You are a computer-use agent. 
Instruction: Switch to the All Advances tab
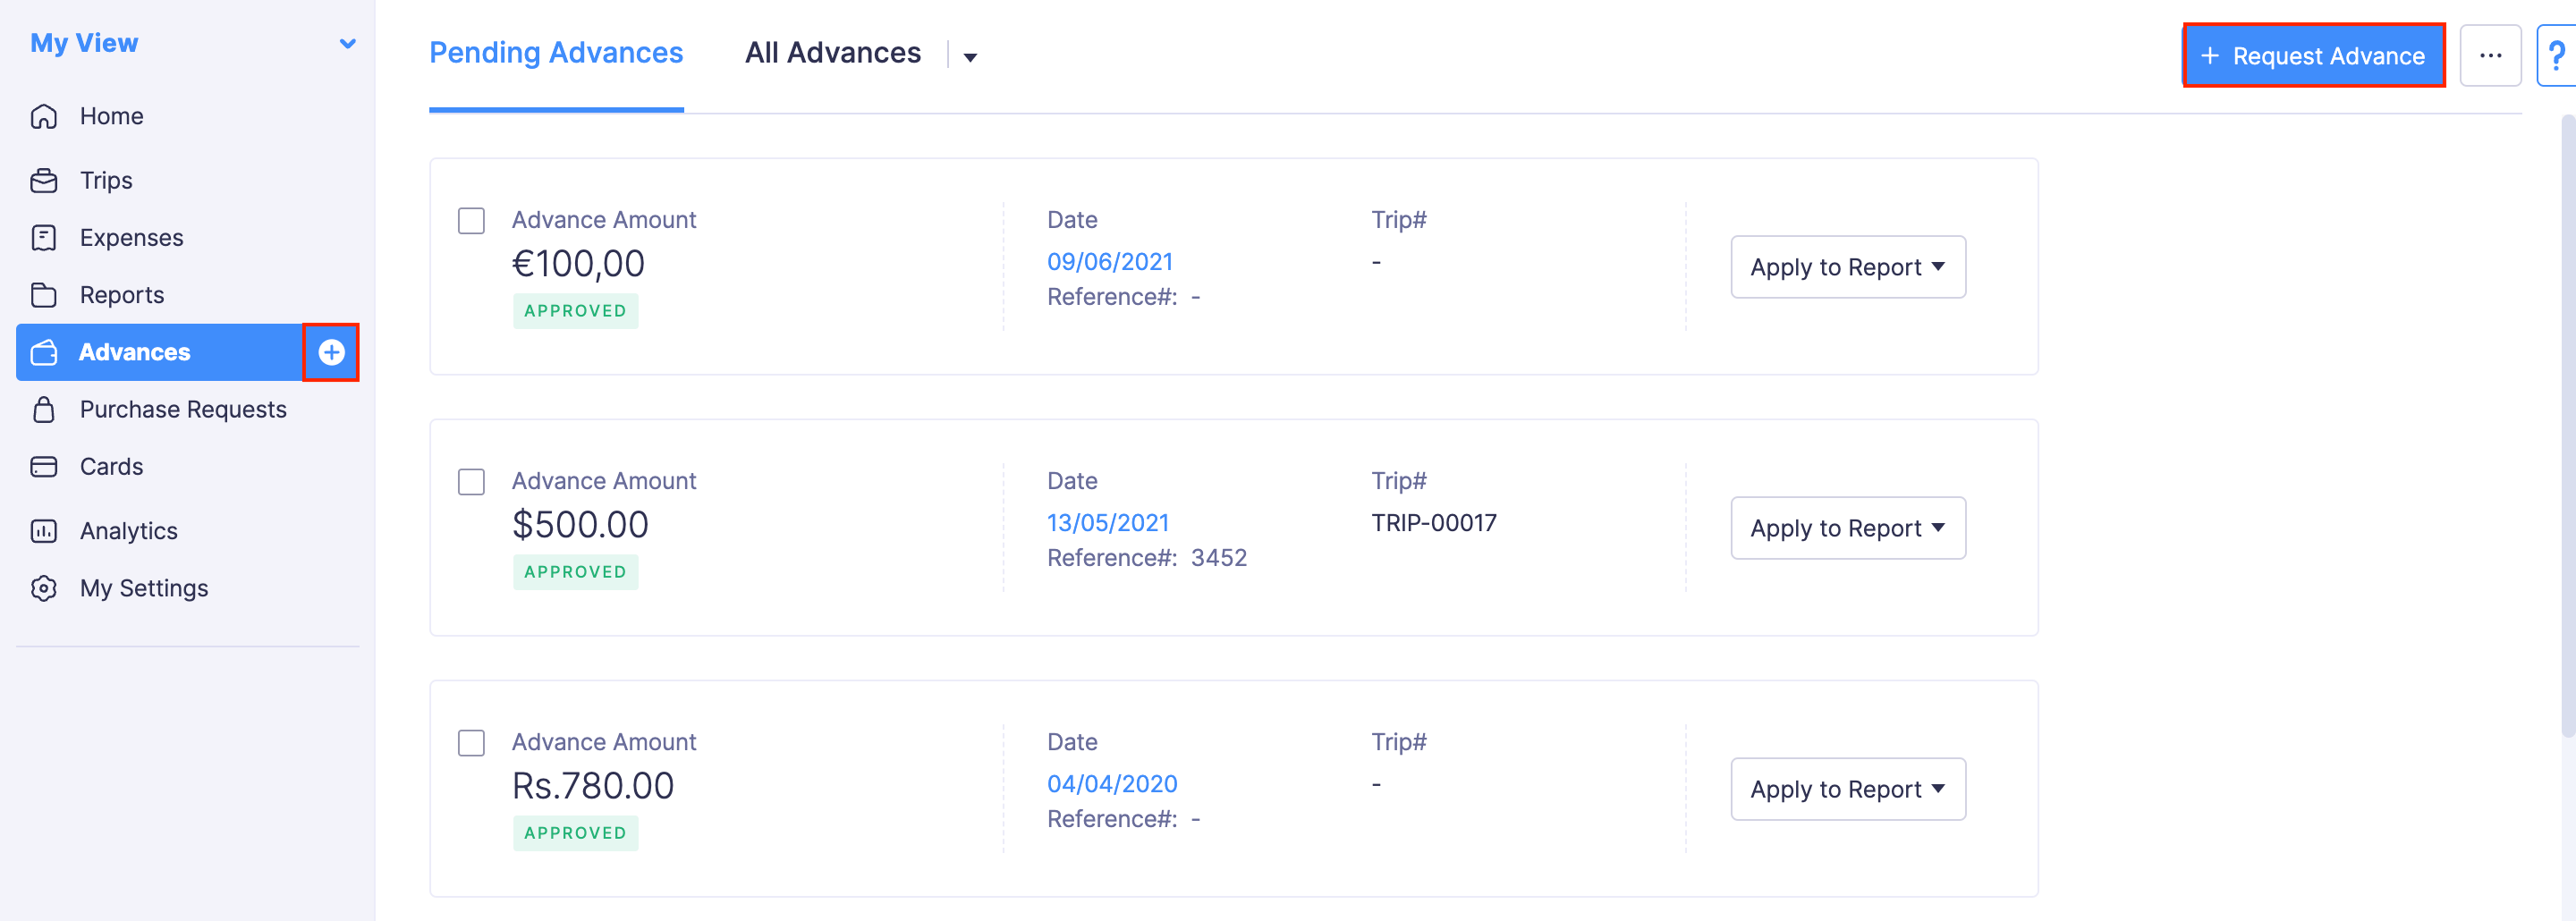pyautogui.click(x=832, y=53)
